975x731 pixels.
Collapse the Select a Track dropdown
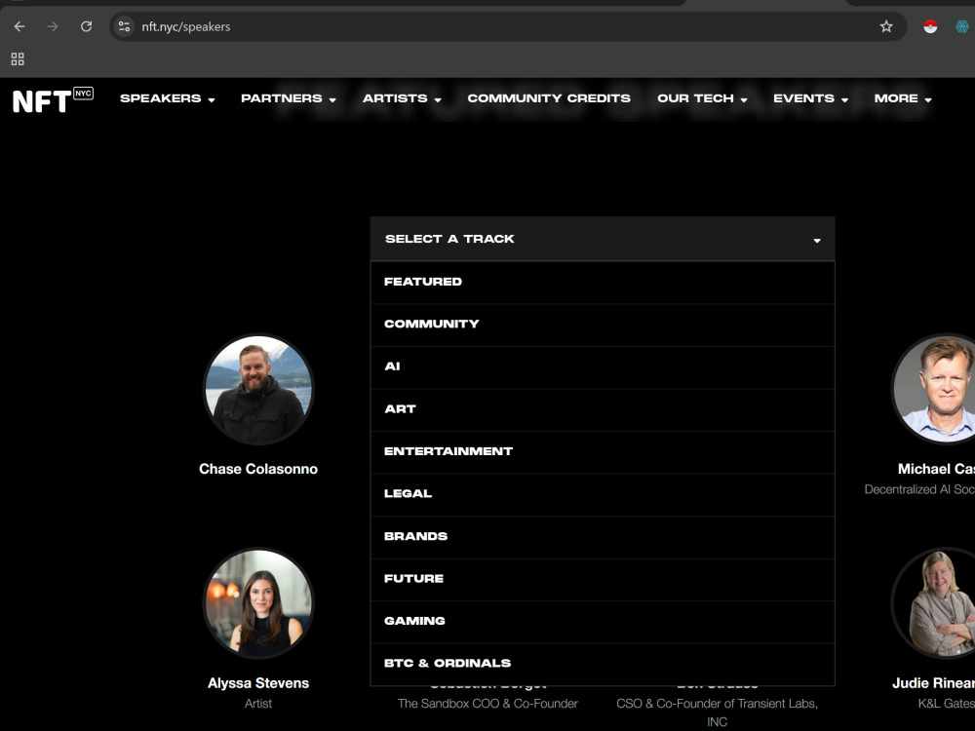point(602,239)
